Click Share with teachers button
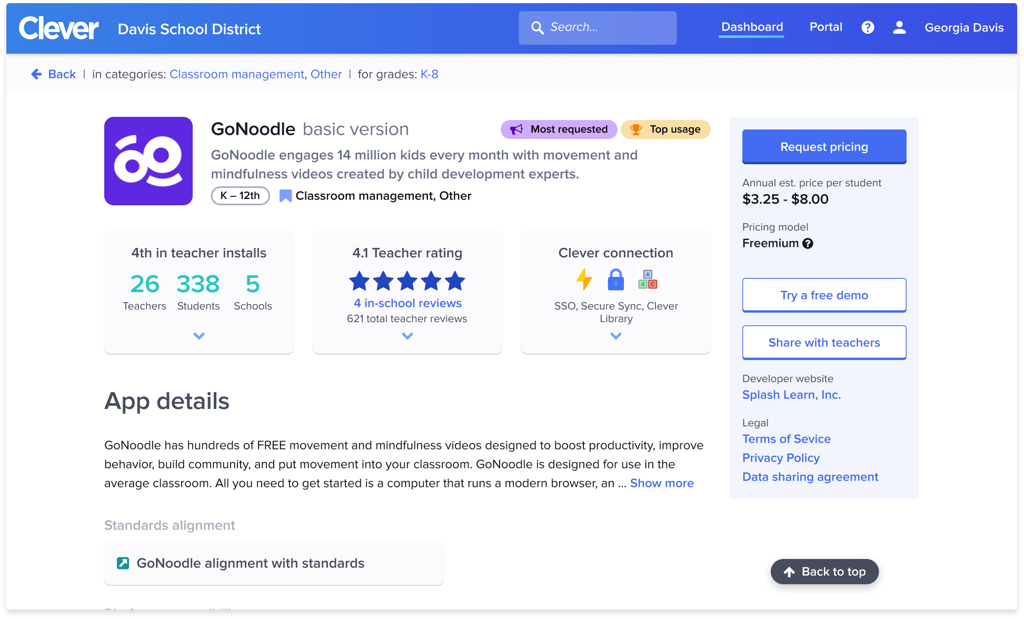 tap(824, 343)
